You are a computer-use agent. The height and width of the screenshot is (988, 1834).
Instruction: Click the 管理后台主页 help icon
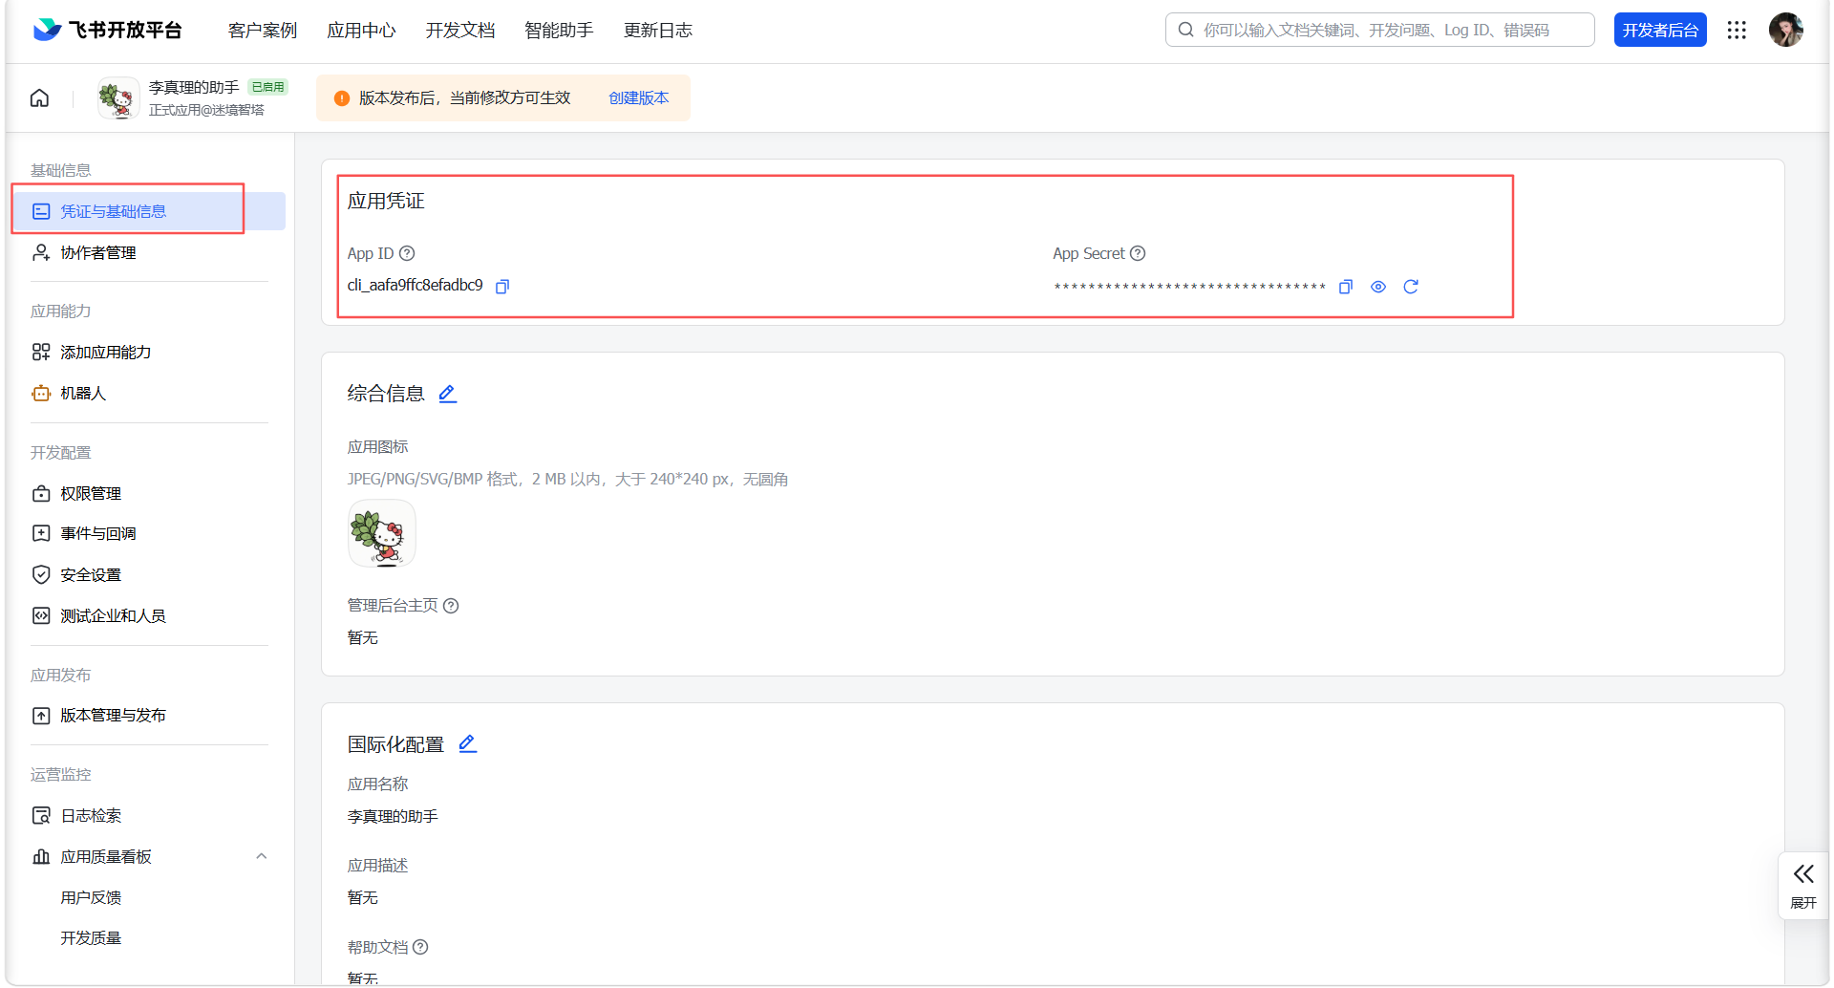click(x=451, y=606)
